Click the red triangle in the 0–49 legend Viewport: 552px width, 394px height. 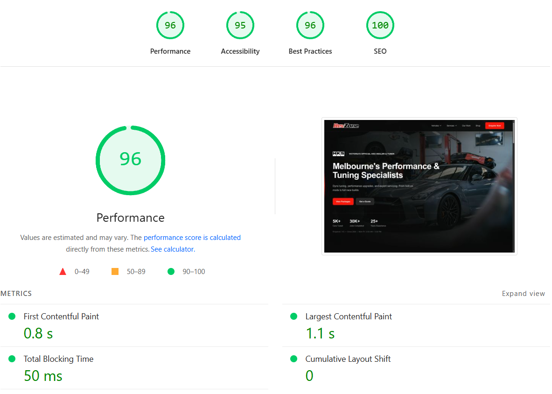coord(63,271)
